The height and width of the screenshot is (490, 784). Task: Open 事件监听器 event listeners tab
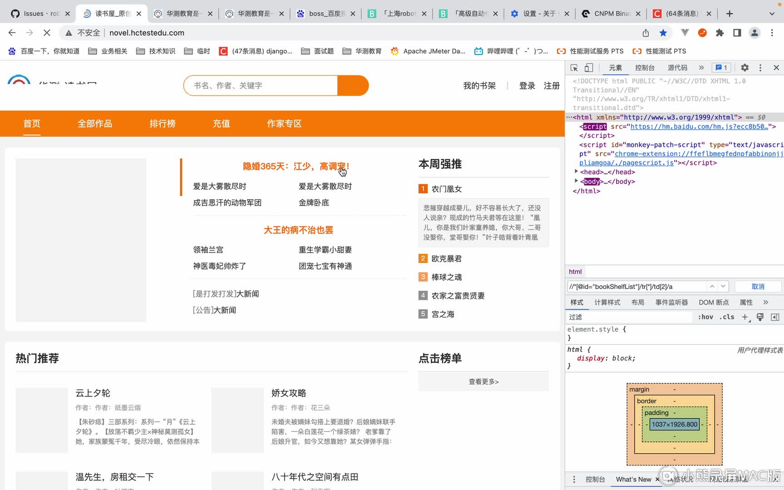(x=671, y=302)
